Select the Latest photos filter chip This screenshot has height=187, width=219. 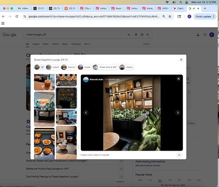pyautogui.click(x=53, y=67)
